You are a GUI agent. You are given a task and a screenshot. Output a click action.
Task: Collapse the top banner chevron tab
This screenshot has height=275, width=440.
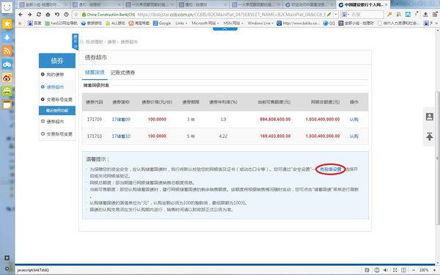click(225, 29)
